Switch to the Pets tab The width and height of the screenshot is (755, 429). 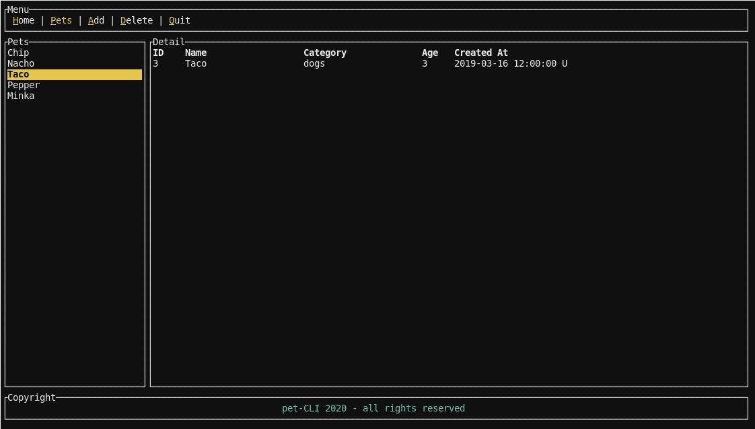point(61,20)
